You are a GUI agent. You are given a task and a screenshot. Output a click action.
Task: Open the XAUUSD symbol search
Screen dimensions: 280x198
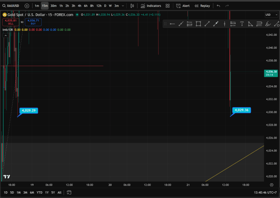coord(11,6)
